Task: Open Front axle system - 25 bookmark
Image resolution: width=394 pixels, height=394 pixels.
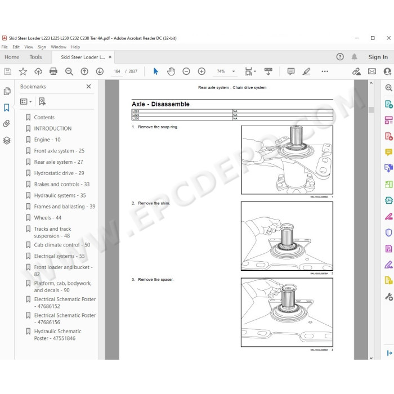Action: (x=59, y=151)
